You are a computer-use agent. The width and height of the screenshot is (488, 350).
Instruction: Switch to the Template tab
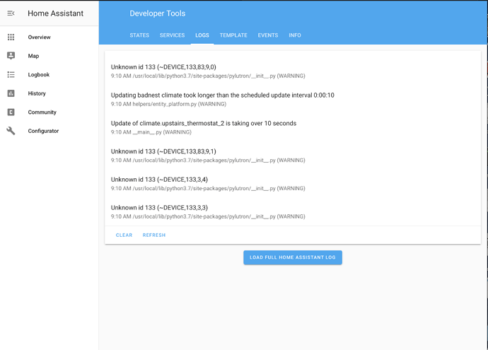coord(233,35)
